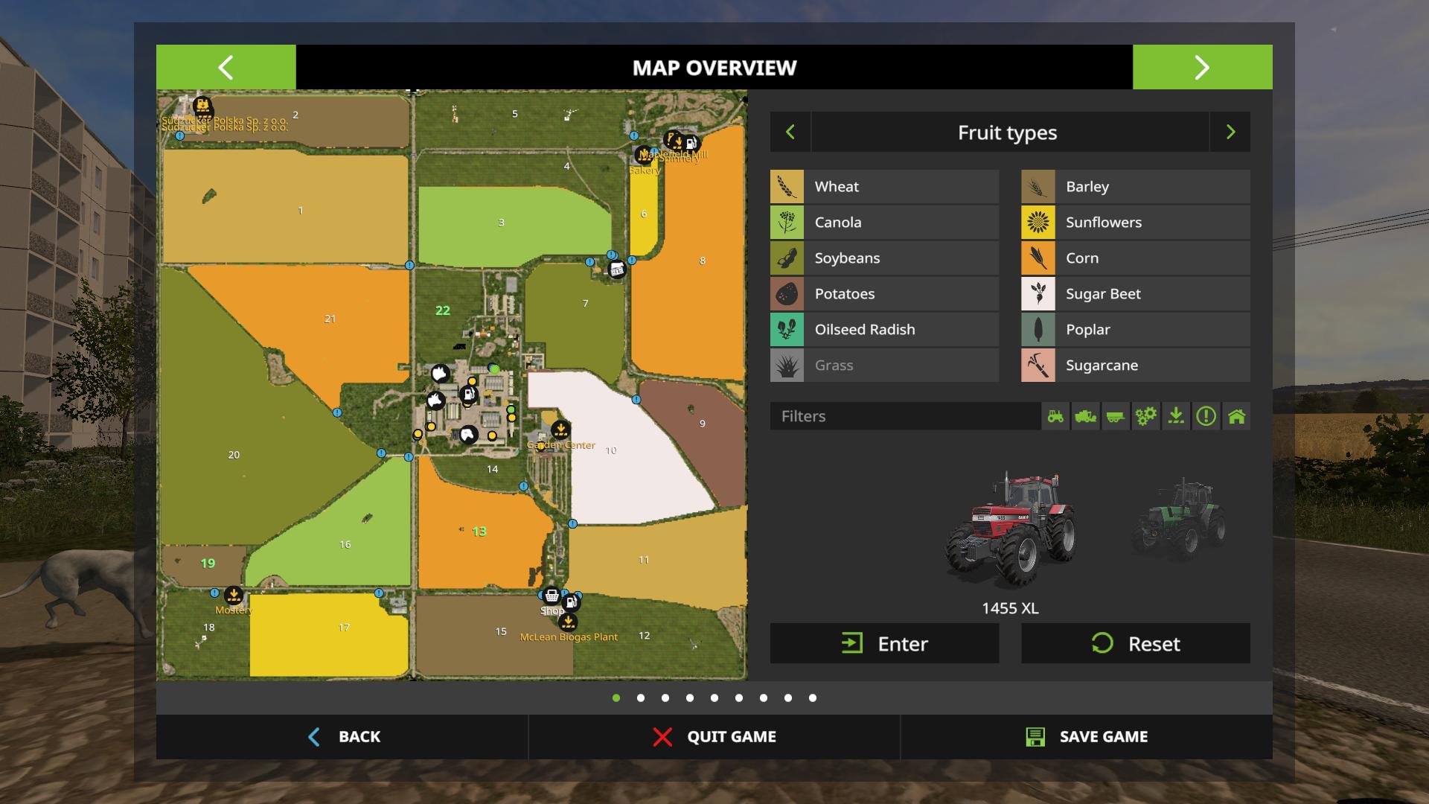Screen dimensions: 1429x804
Task: Switch to previous map display category
Action: [790, 133]
